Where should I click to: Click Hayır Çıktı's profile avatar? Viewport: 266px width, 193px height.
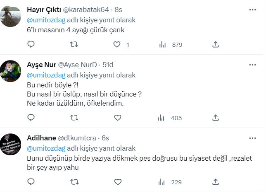[10, 16]
